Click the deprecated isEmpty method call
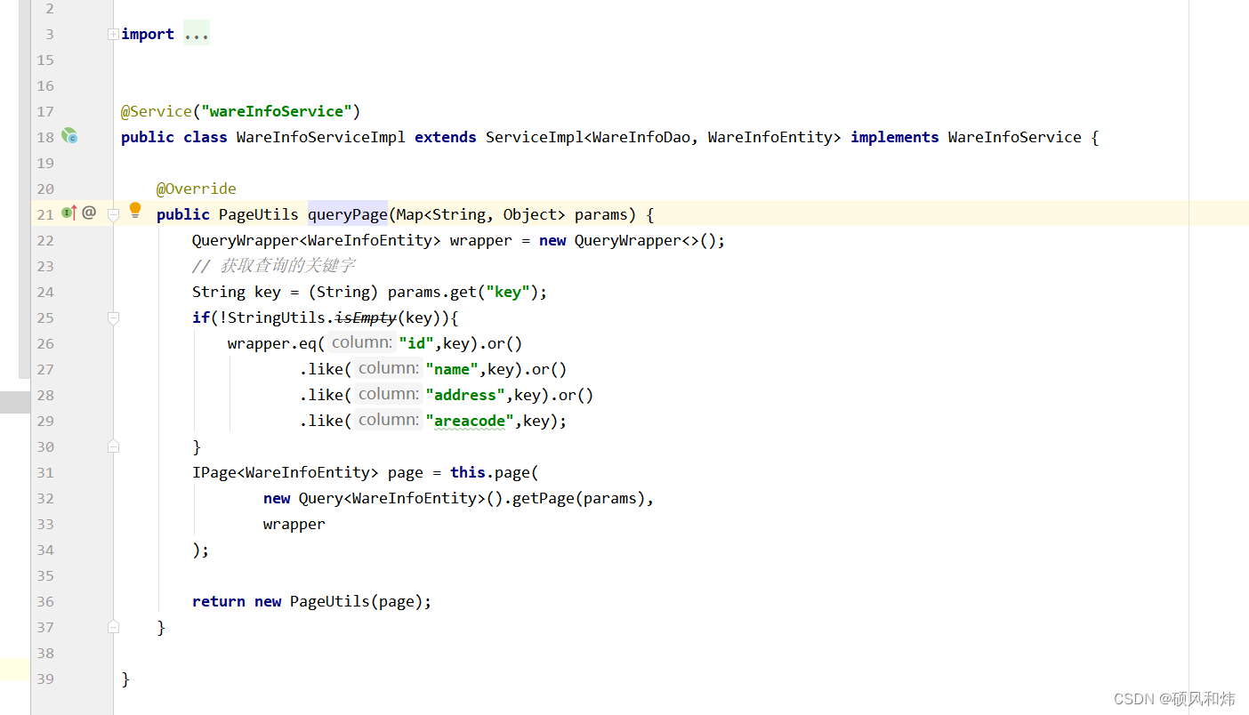 click(366, 317)
